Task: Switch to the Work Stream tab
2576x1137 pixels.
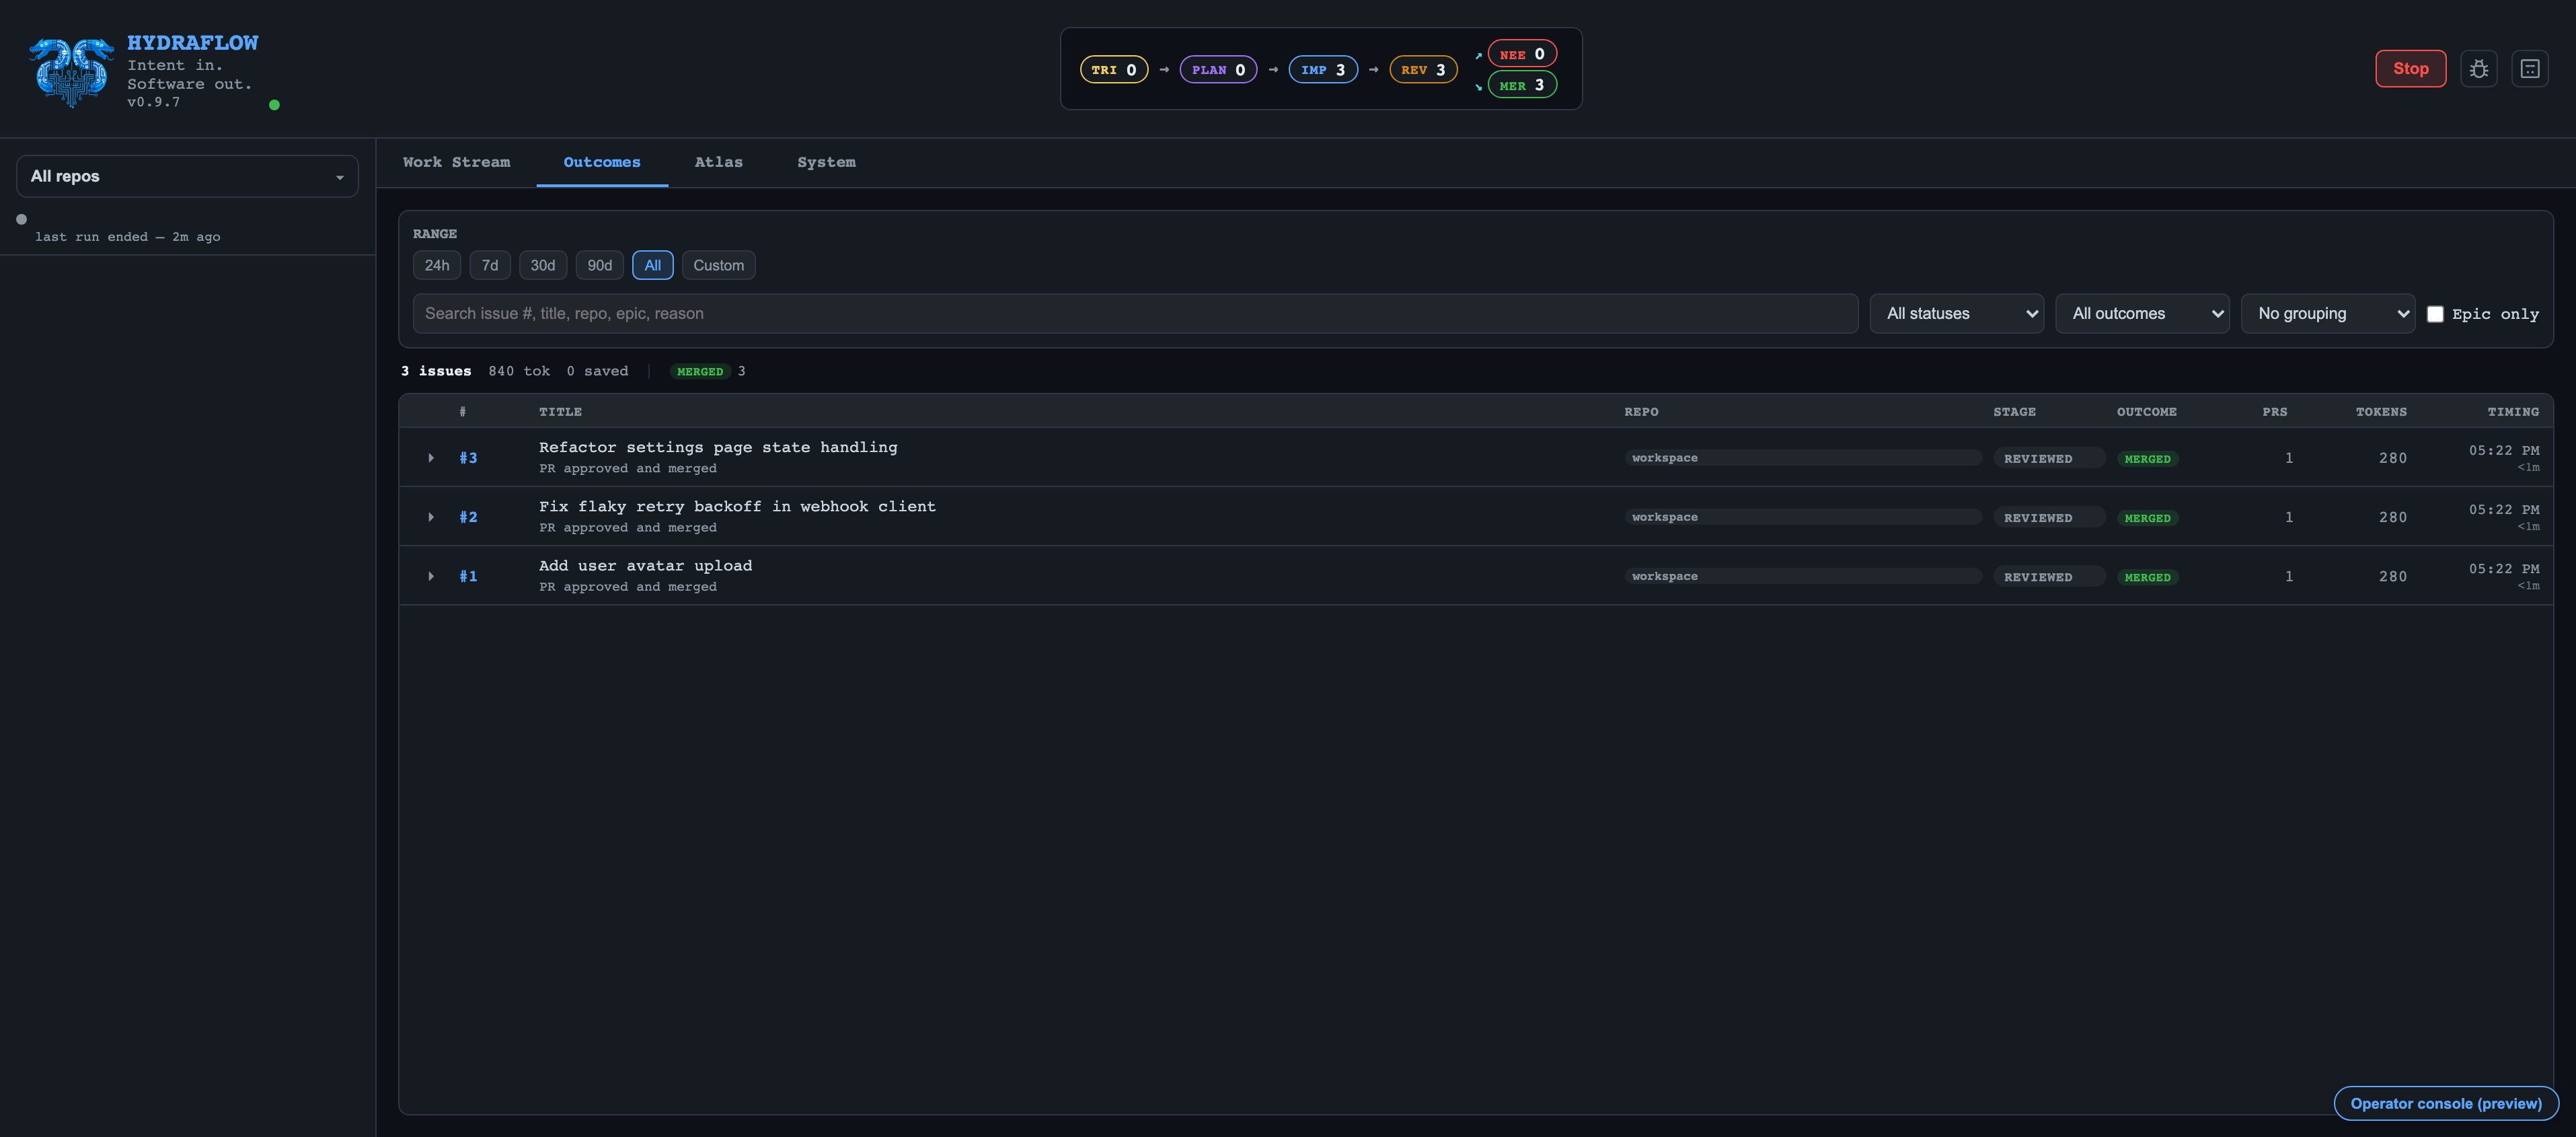Action: point(456,162)
